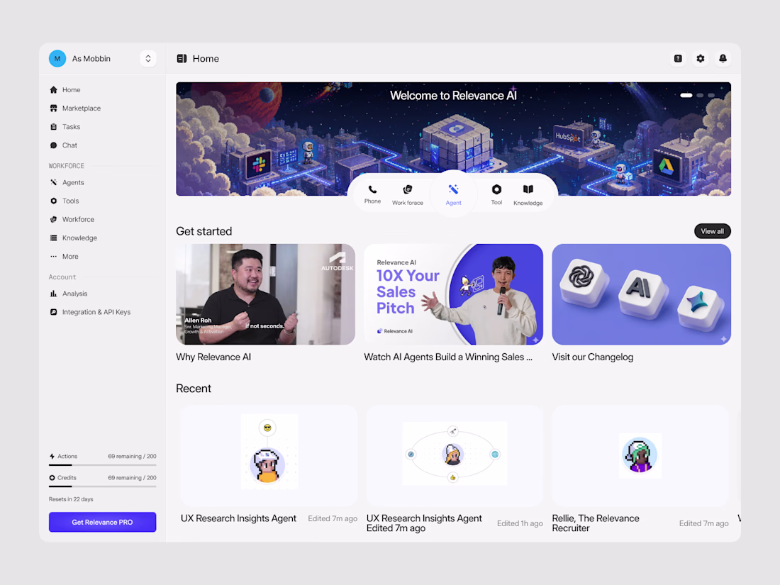Click the Actions lightning bolt icon
The height and width of the screenshot is (585, 780).
click(x=52, y=456)
